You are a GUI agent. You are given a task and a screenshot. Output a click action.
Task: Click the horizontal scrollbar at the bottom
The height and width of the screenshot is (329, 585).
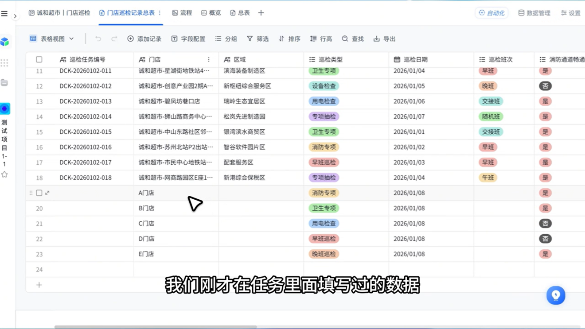point(156,327)
